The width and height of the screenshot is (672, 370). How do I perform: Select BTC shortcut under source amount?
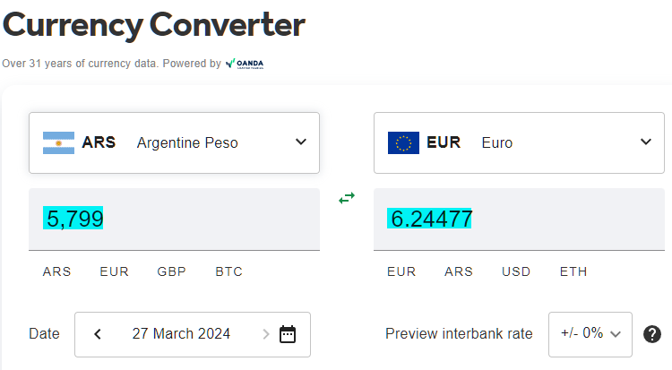(228, 271)
